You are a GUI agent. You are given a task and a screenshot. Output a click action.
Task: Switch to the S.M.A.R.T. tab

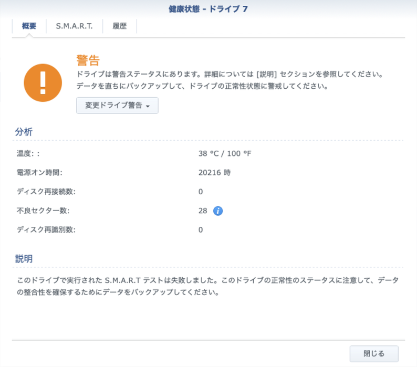point(74,26)
